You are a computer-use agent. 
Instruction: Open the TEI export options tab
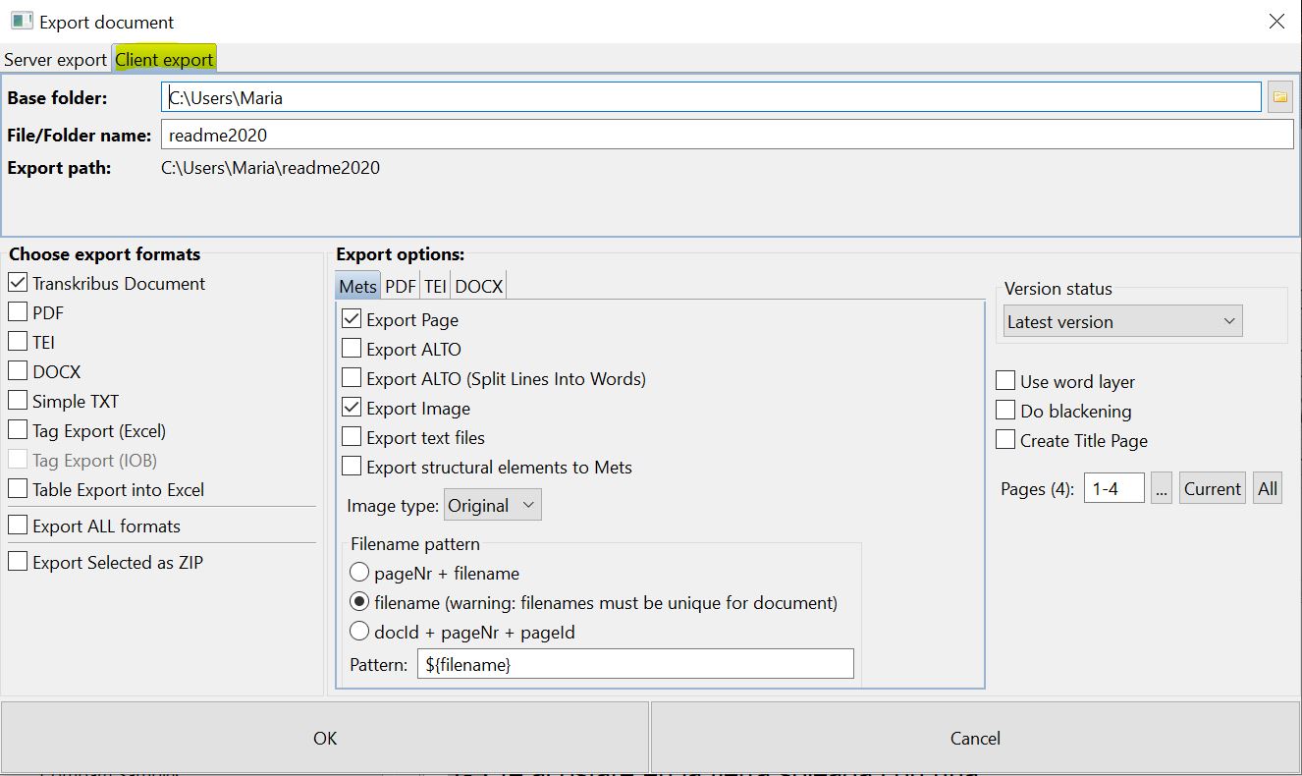point(435,286)
